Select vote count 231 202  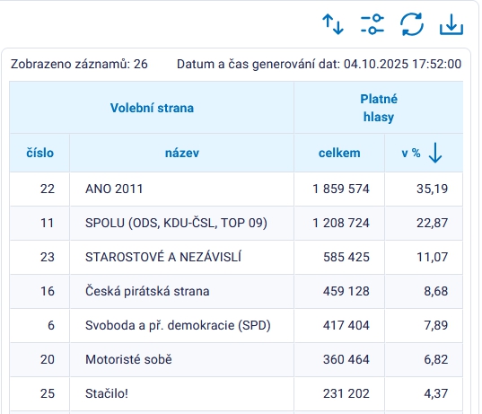[x=346, y=393]
